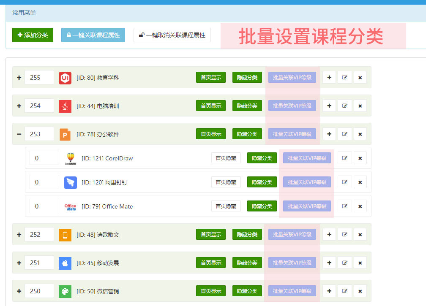Click the sort field showing 253

39,134
